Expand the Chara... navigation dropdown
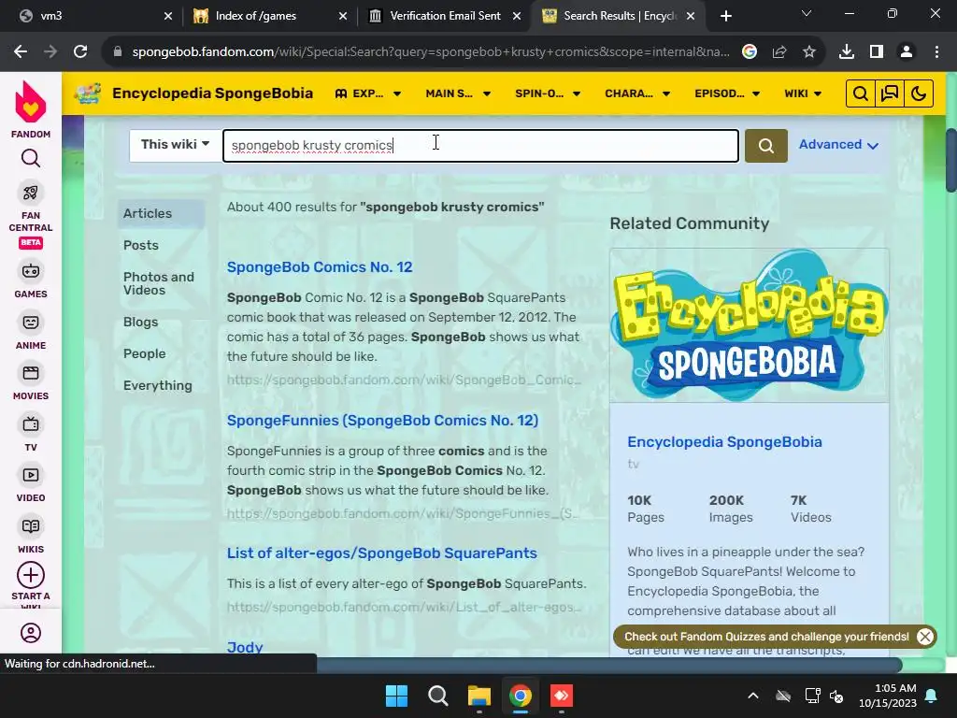 [637, 93]
